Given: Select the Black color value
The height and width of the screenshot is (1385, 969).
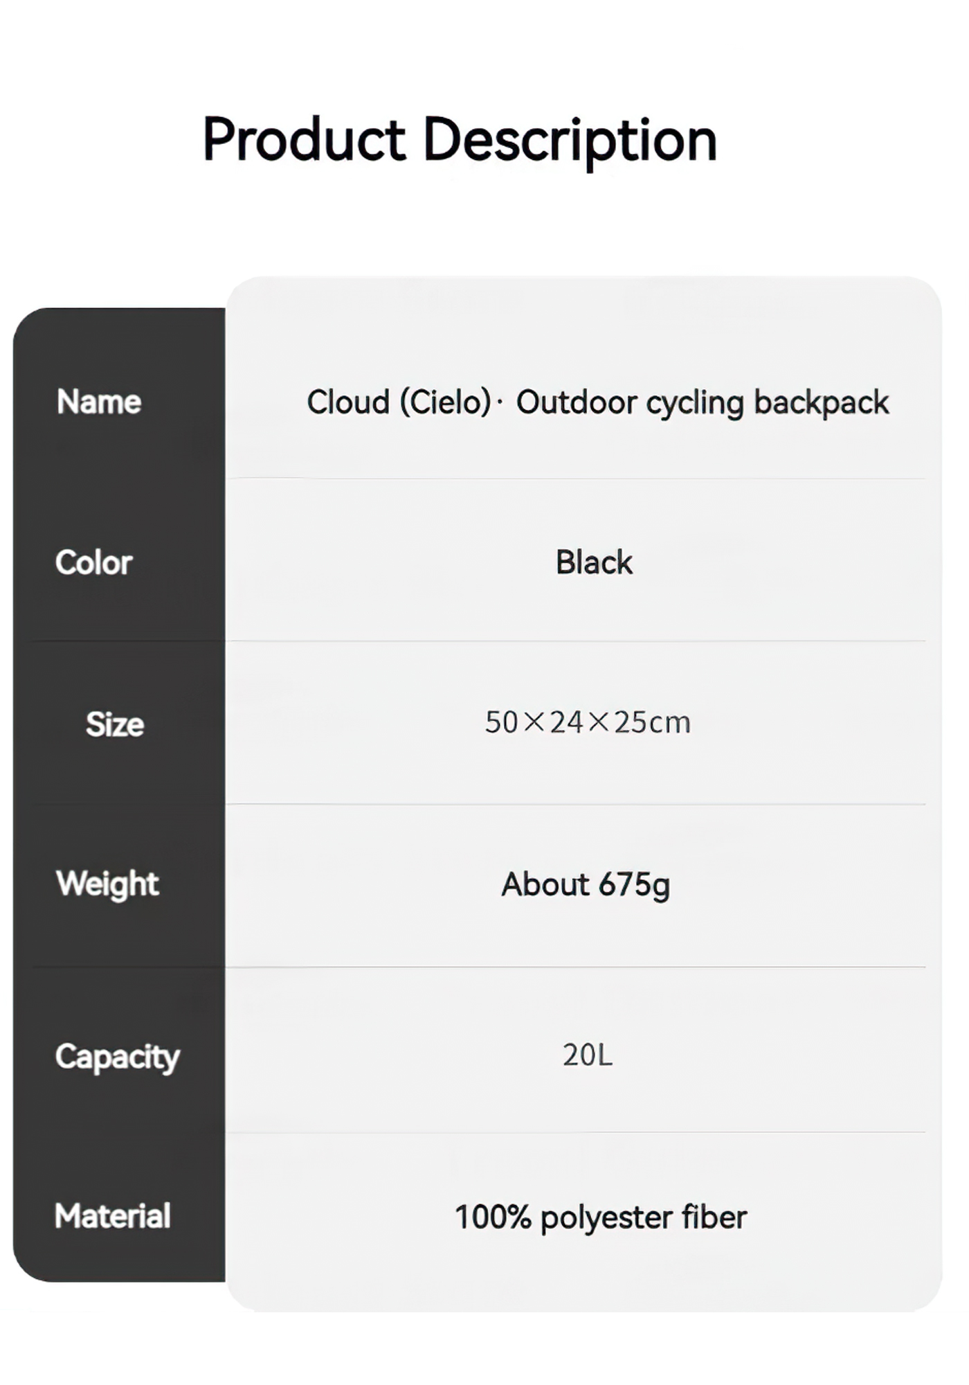Looking at the screenshot, I should [x=594, y=562].
